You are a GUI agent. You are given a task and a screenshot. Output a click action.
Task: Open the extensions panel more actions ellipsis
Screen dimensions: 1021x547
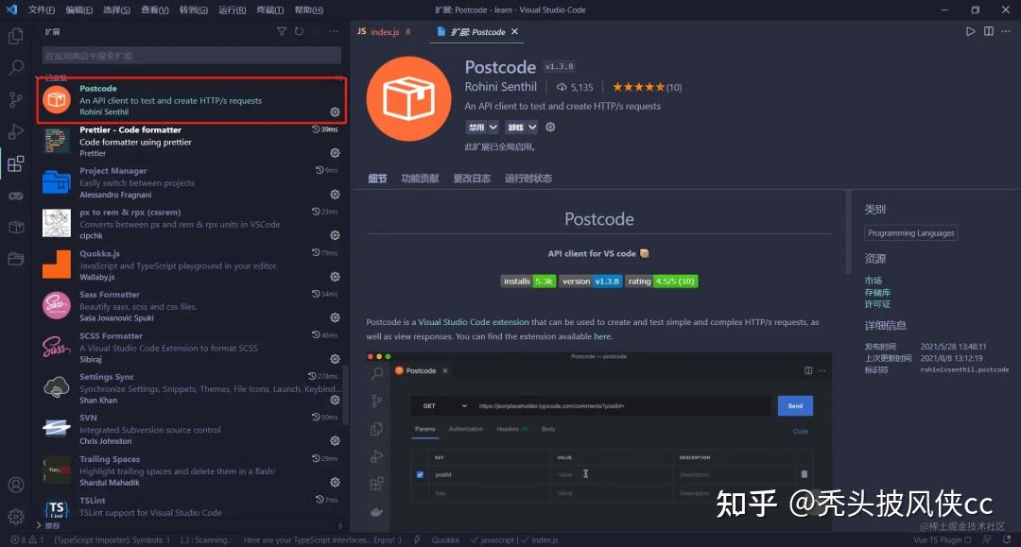(x=334, y=31)
